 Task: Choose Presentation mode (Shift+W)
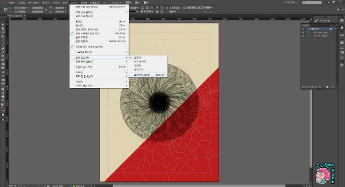pyautogui.click(x=148, y=75)
